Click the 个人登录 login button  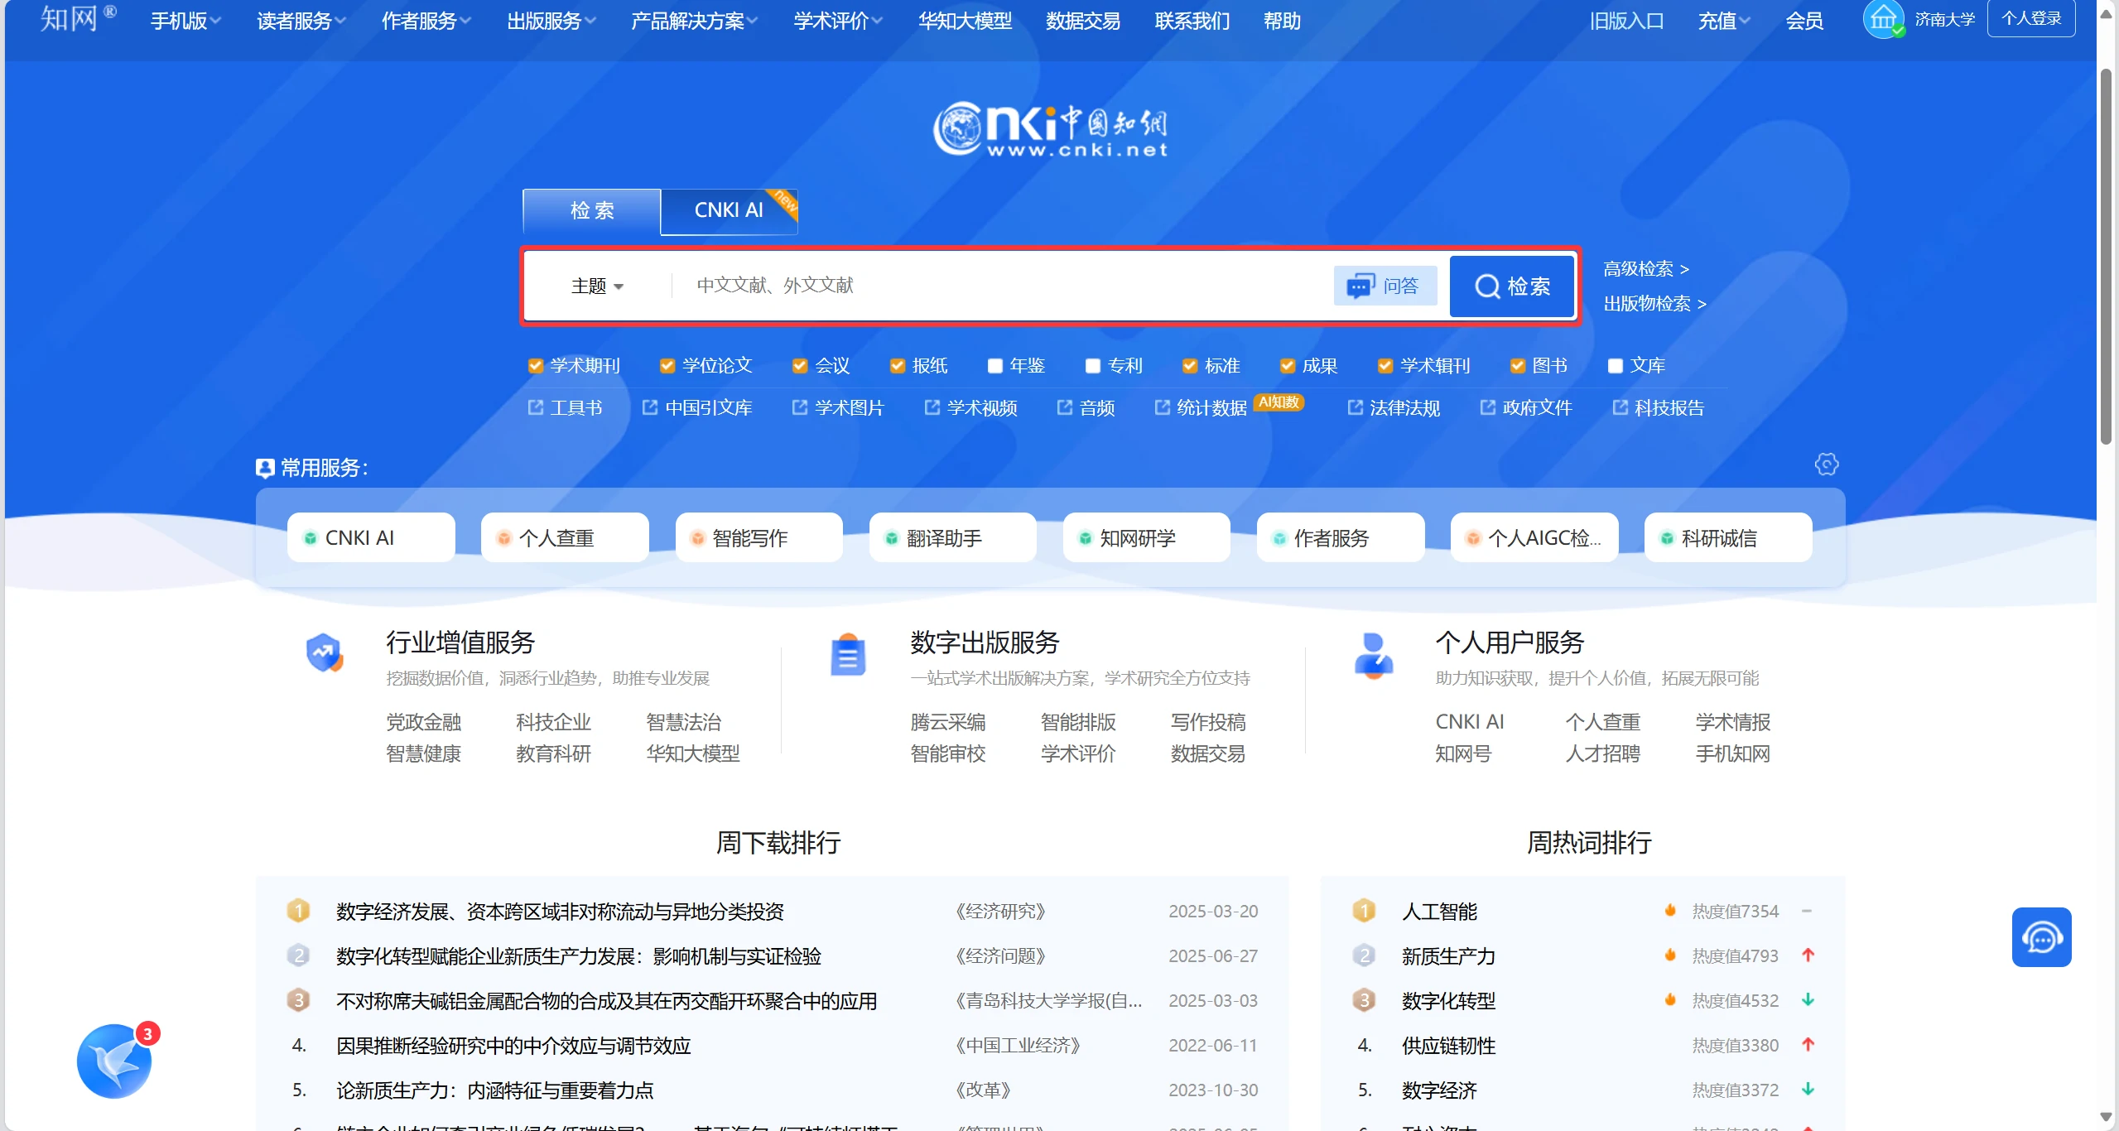click(x=2031, y=17)
